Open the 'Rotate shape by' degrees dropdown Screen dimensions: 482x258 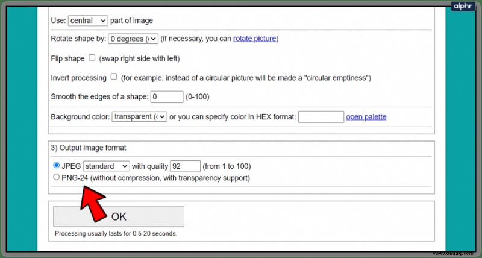point(133,39)
